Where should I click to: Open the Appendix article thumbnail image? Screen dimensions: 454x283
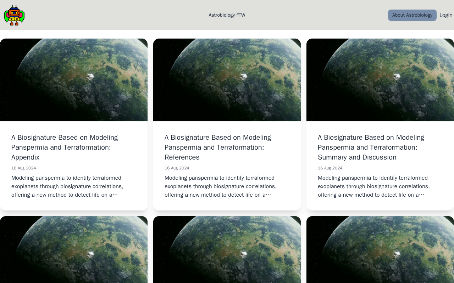pyautogui.click(x=74, y=80)
